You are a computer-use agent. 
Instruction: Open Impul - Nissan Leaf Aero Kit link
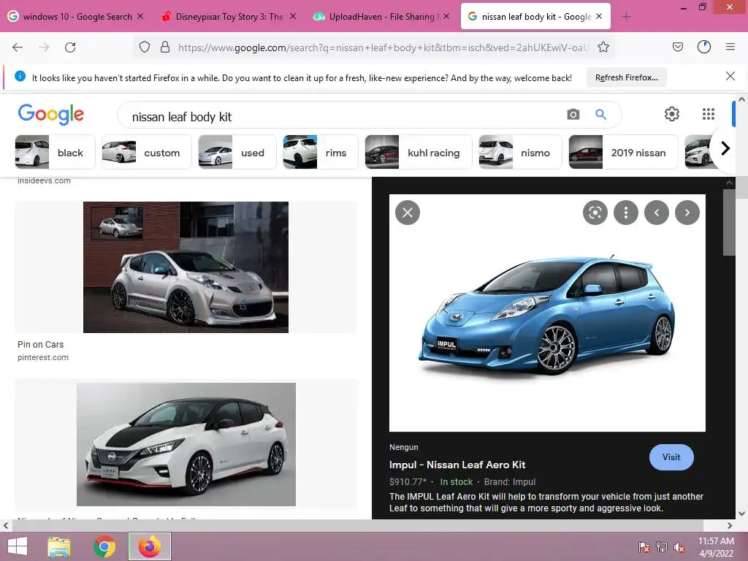pos(457,465)
